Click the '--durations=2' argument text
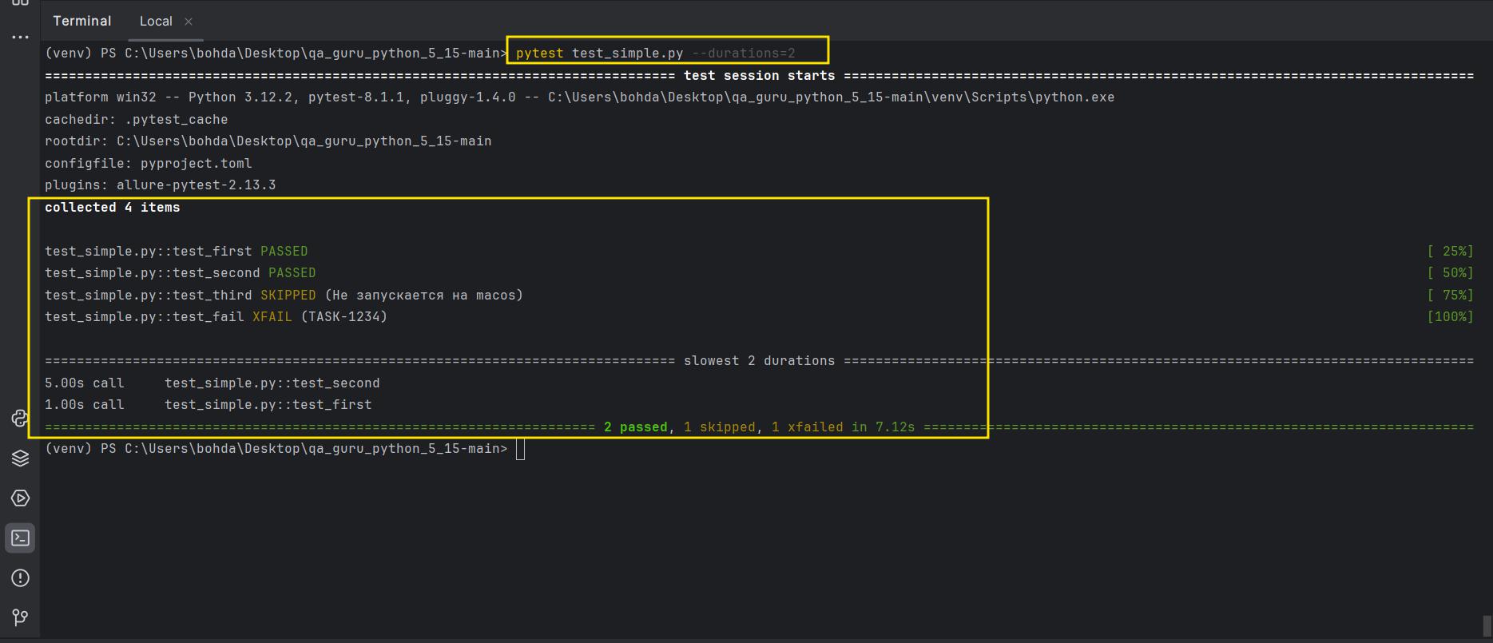Image resolution: width=1493 pixels, height=643 pixels. pyautogui.click(x=743, y=54)
